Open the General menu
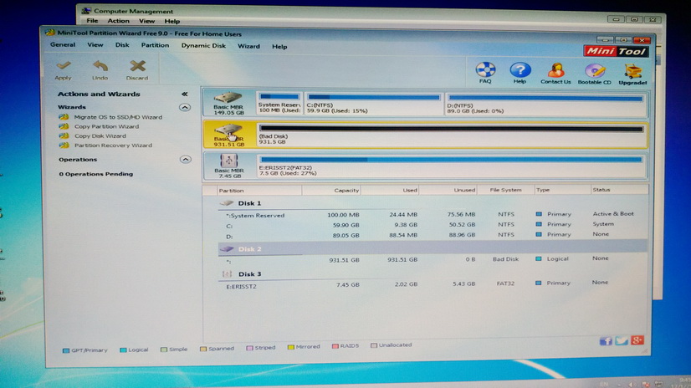Image resolution: width=691 pixels, height=388 pixels. (63, 45)
